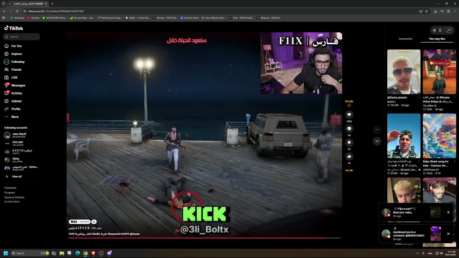Open the Activity notifications

13,93
